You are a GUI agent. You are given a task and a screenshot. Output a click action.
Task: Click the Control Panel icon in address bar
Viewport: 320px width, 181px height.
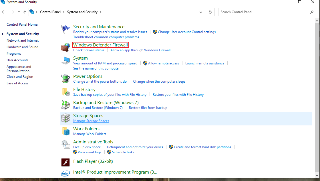tap(32, 12)
